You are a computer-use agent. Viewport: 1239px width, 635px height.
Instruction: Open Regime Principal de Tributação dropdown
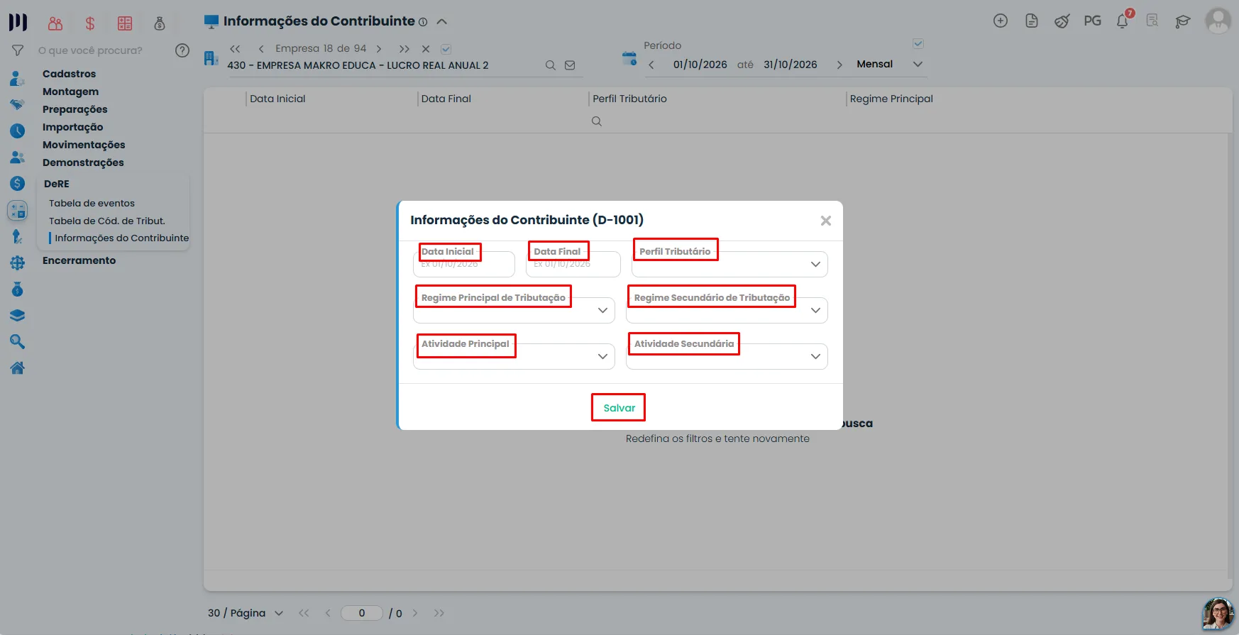(x=514, y=311)
